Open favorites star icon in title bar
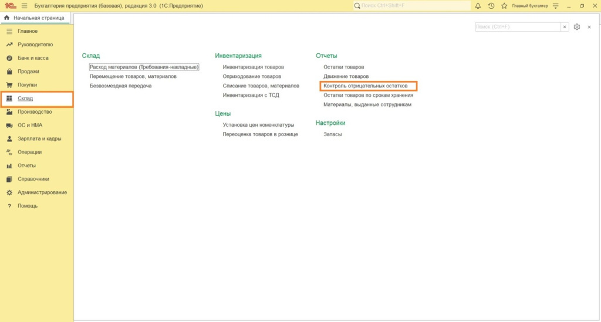This screenshot has height=322, width=601. 504,6
